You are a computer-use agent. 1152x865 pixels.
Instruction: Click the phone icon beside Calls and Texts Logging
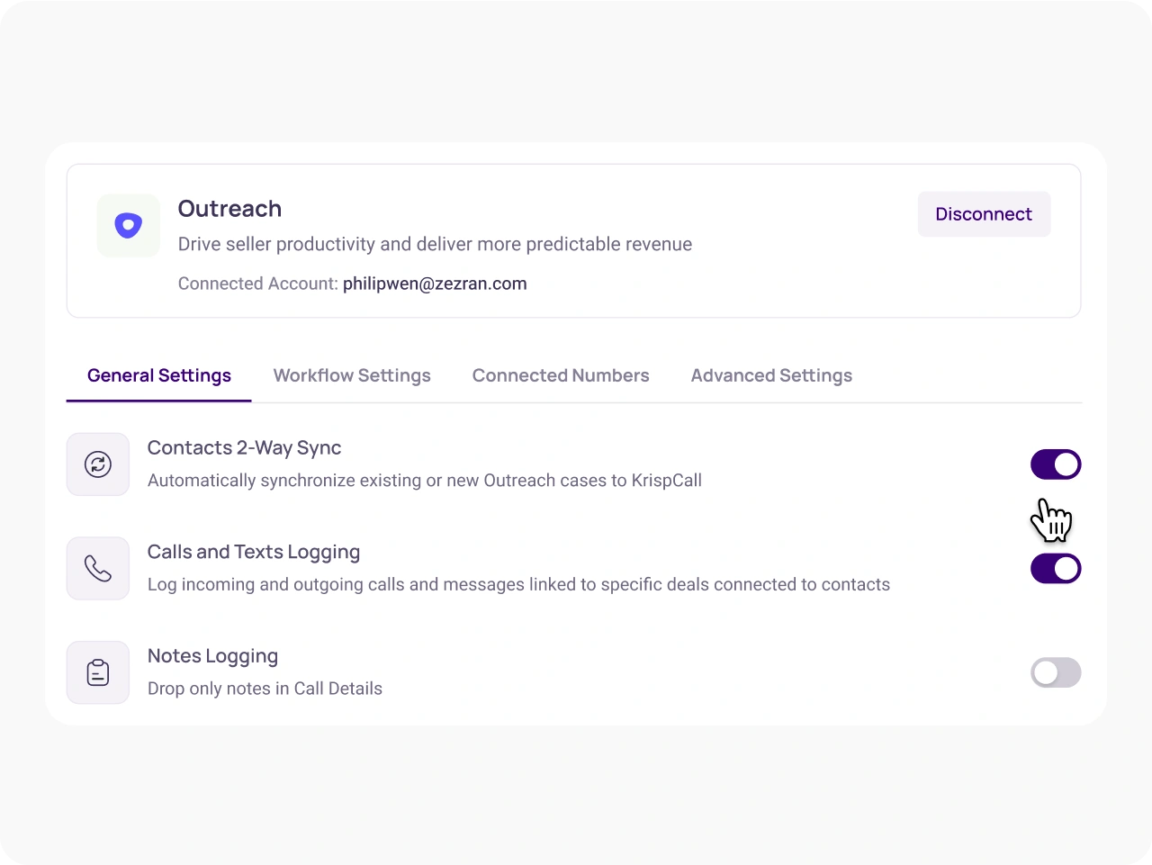[x=98, y=569]
